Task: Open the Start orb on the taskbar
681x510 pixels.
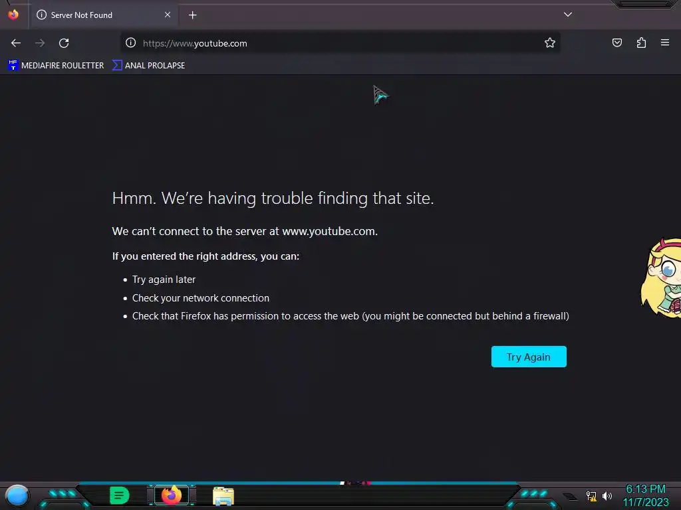Action: 17,495
